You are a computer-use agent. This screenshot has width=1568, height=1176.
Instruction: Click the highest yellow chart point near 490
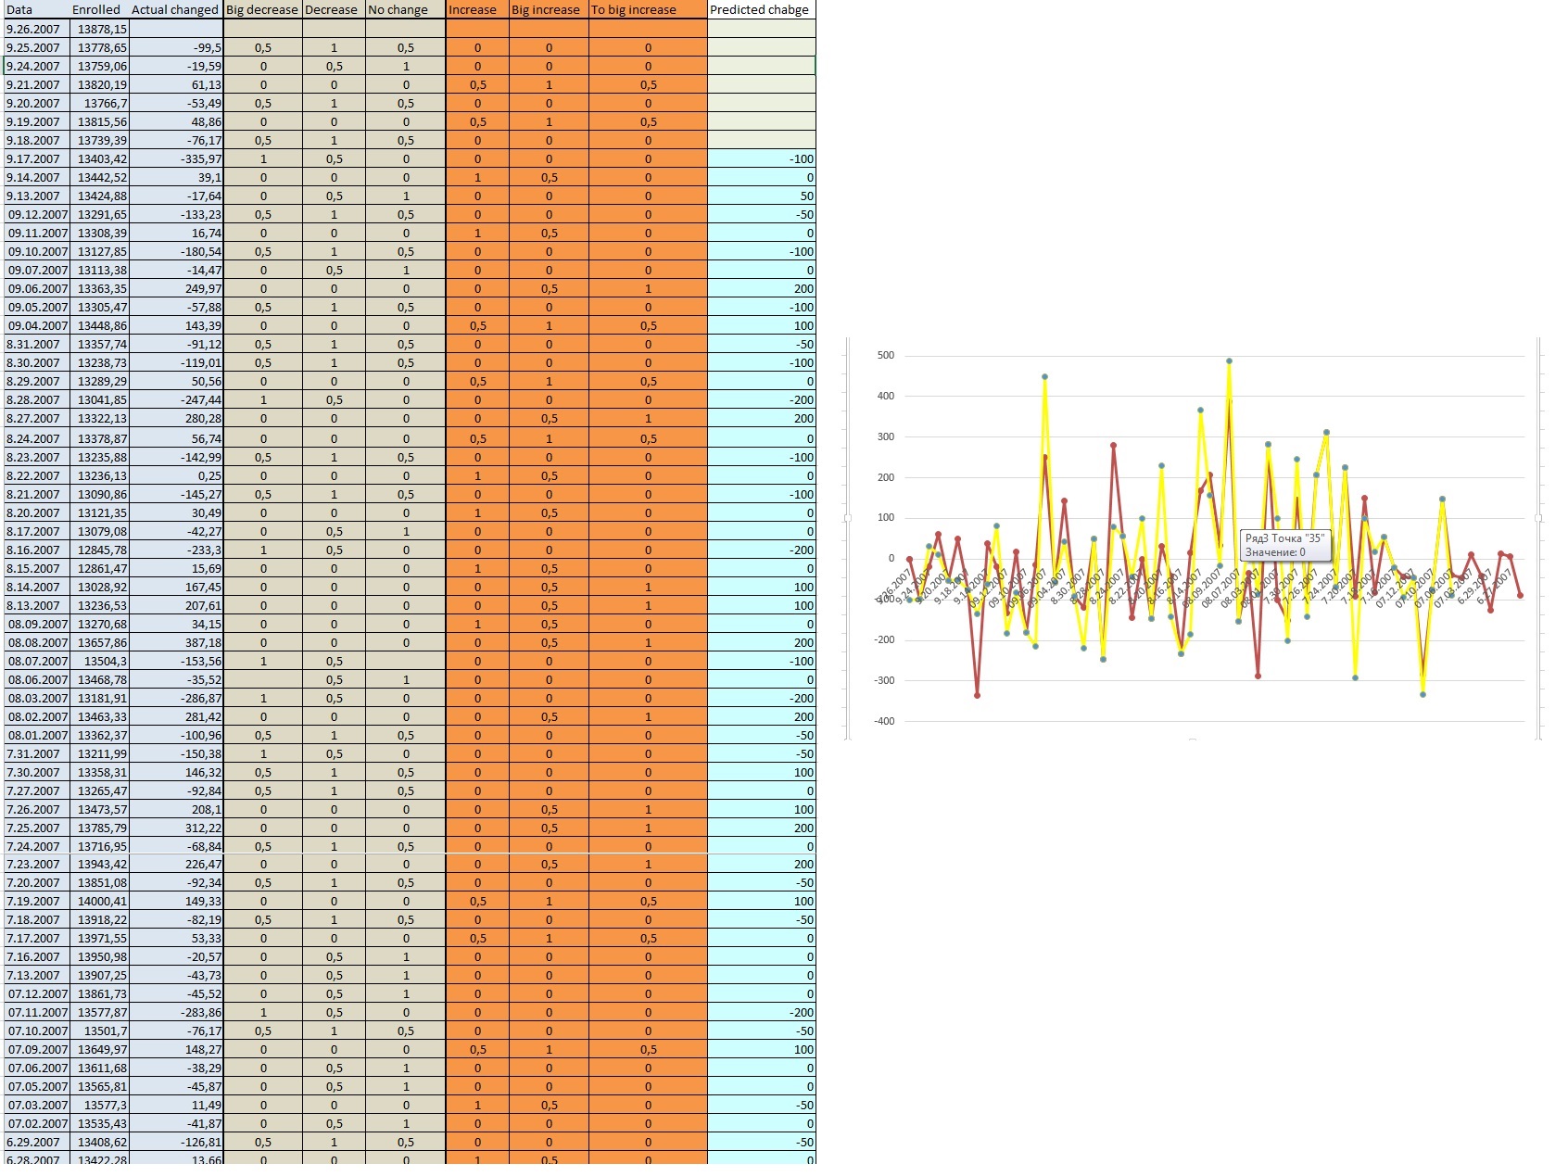pos(1229,361)
